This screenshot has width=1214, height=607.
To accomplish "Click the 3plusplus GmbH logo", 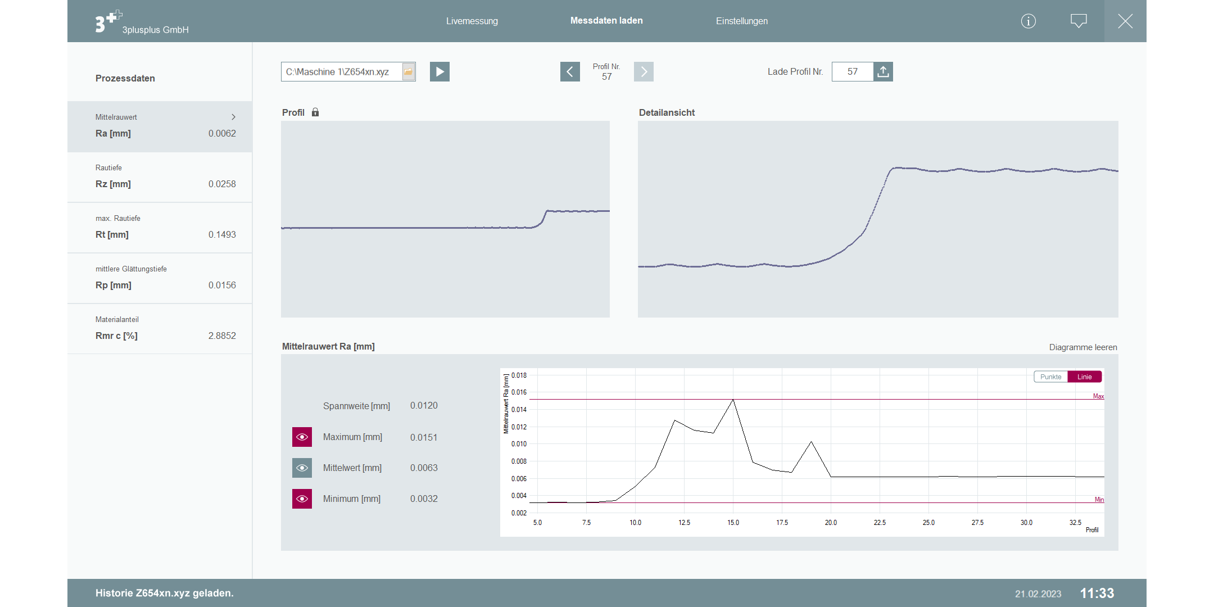I will click(x=142, y=22).
